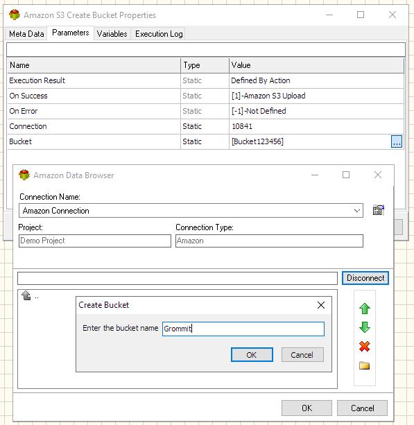
Task: Click the value [-1]-Not Defined
Action: [259, 111]
